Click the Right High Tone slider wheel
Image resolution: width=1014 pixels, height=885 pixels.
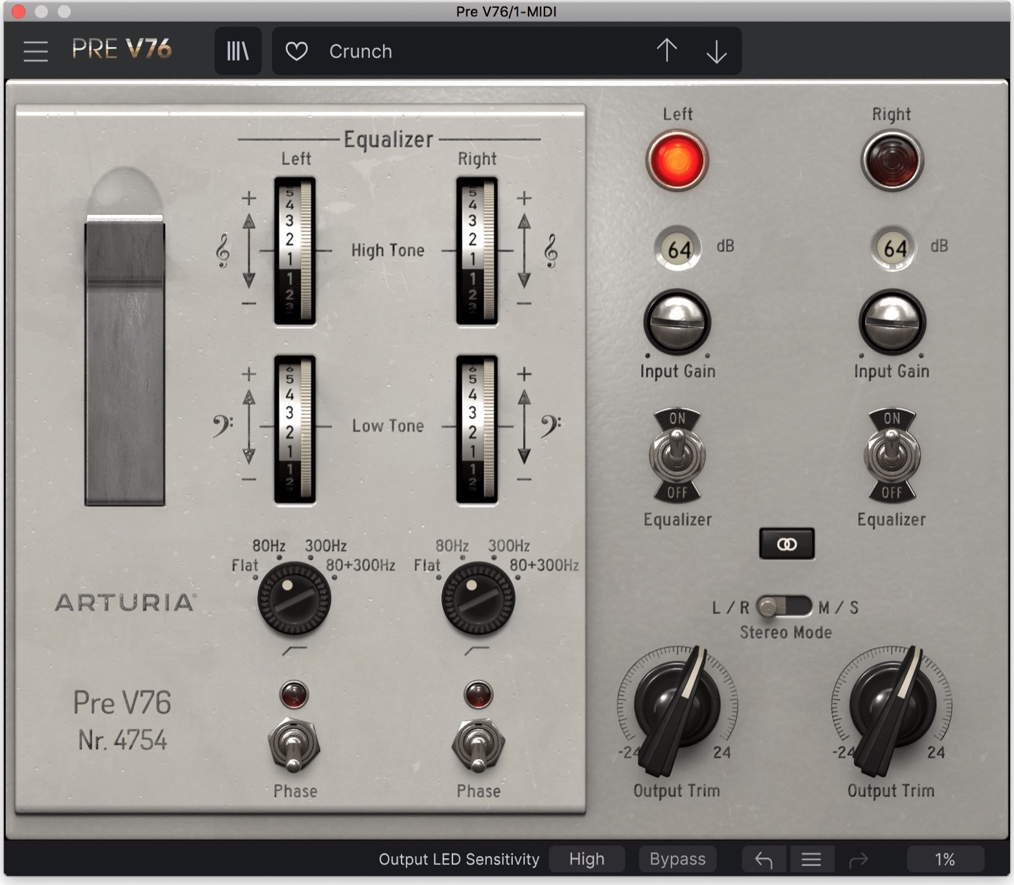click(477, 251)
